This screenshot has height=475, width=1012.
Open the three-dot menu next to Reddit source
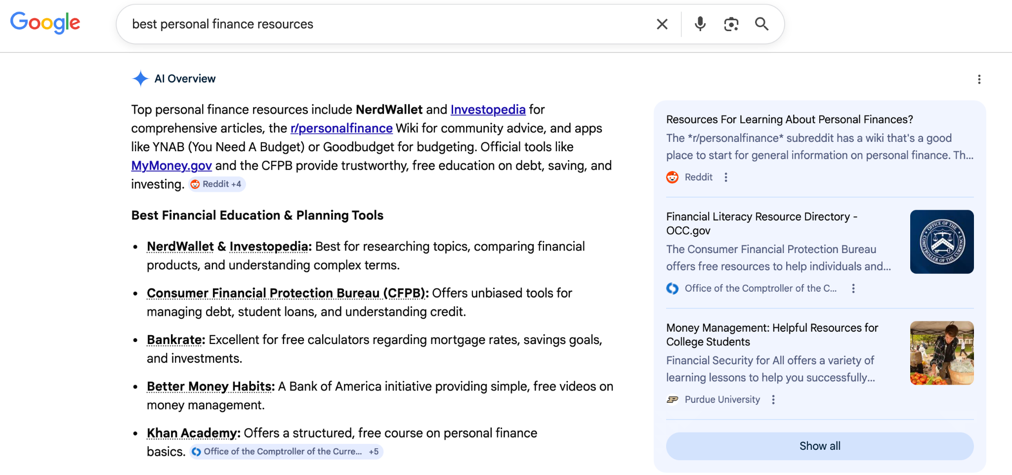tap(726, 177)
